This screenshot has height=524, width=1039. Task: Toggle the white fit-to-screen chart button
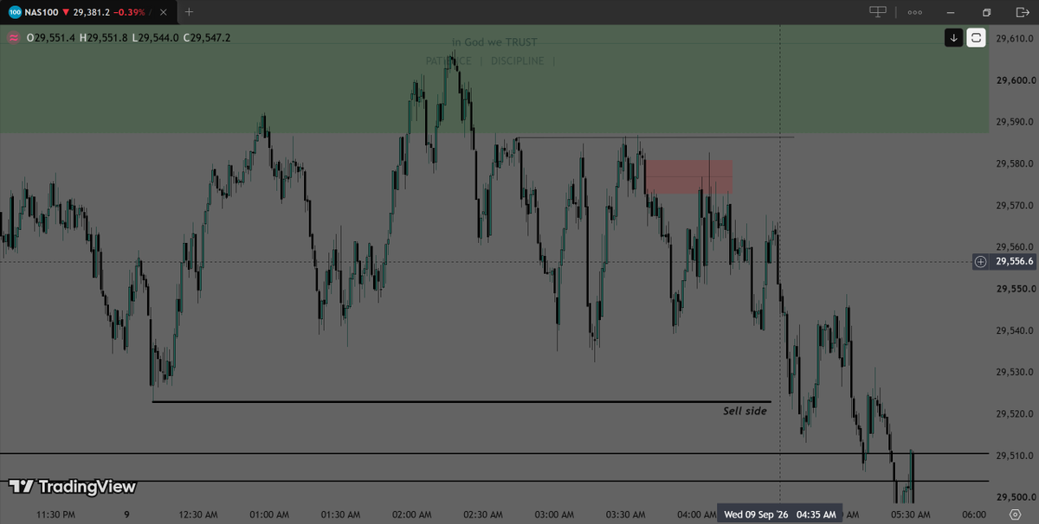[976, 38]
